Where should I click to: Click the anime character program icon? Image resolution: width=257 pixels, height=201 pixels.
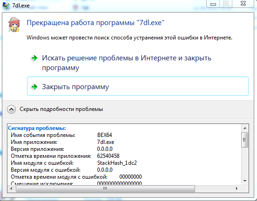pos(14,25)
